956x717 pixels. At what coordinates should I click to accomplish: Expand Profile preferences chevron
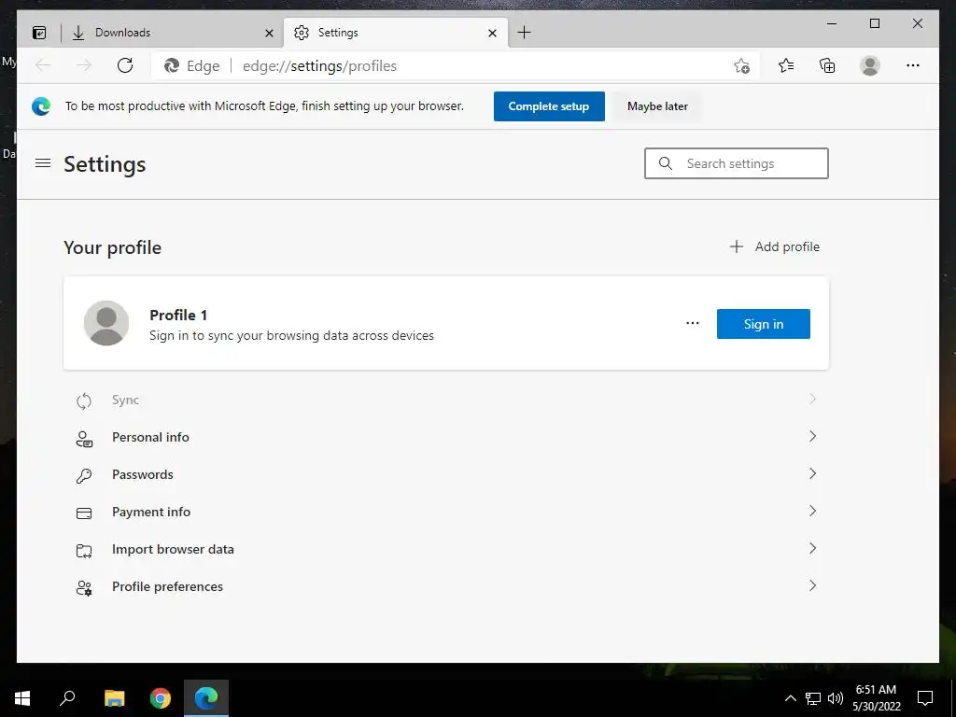click(x=812, y=585)
